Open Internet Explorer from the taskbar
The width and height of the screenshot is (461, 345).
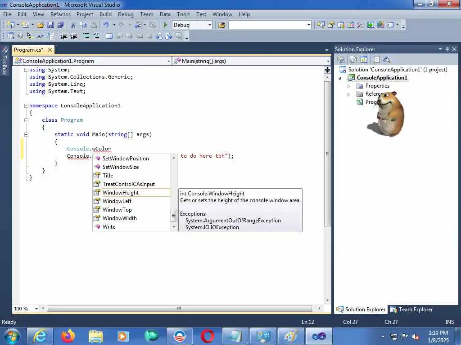pyautogui.click(x=40, y=336)
